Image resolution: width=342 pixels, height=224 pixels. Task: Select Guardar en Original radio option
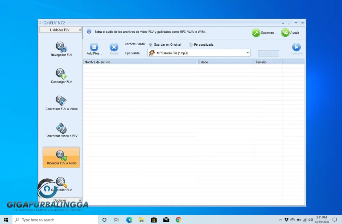151,45
